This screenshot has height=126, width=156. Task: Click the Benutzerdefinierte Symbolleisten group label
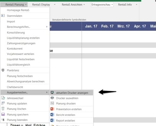pyautogui.click(x=69, y=20)
